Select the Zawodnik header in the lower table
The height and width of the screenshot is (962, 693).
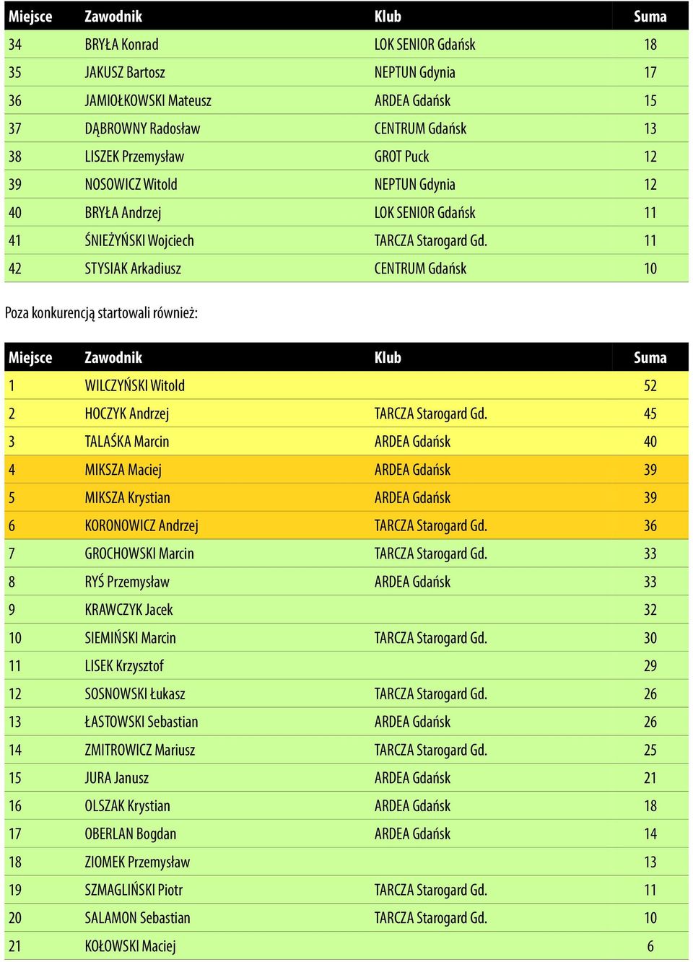coord(113,357)
